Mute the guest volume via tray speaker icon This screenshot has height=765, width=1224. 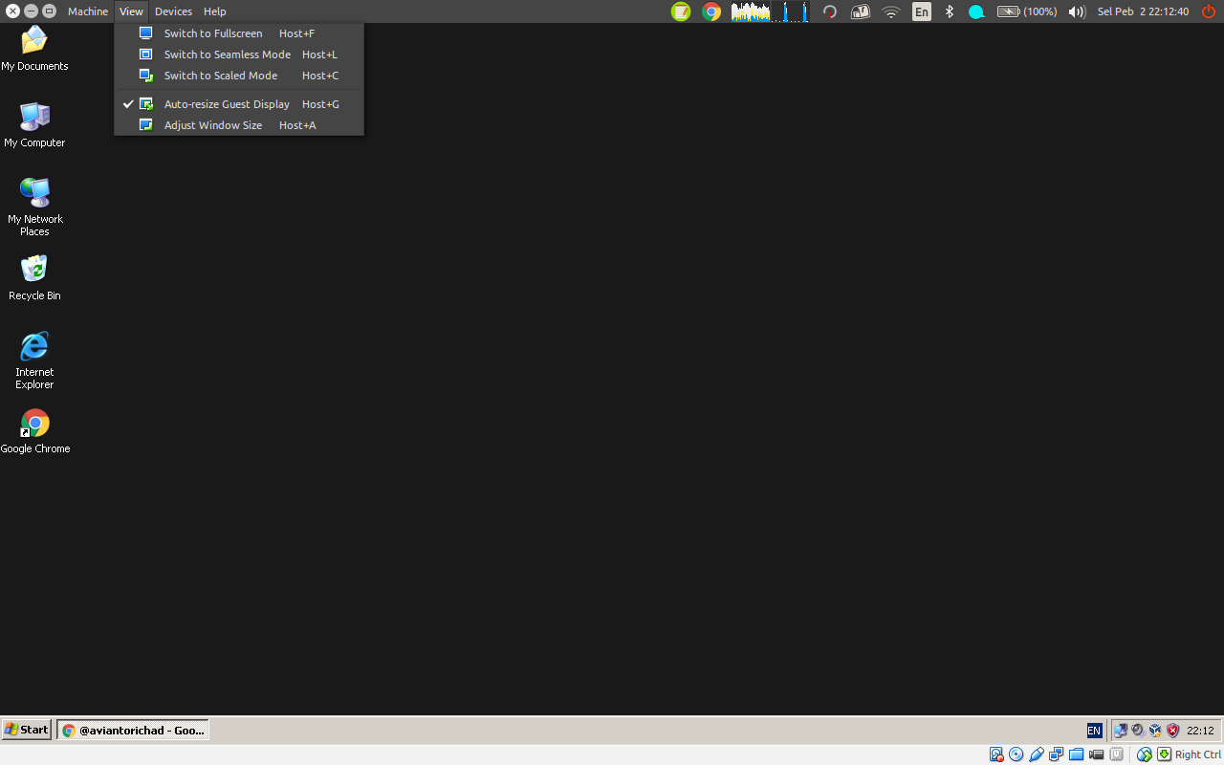[1138, 730]
